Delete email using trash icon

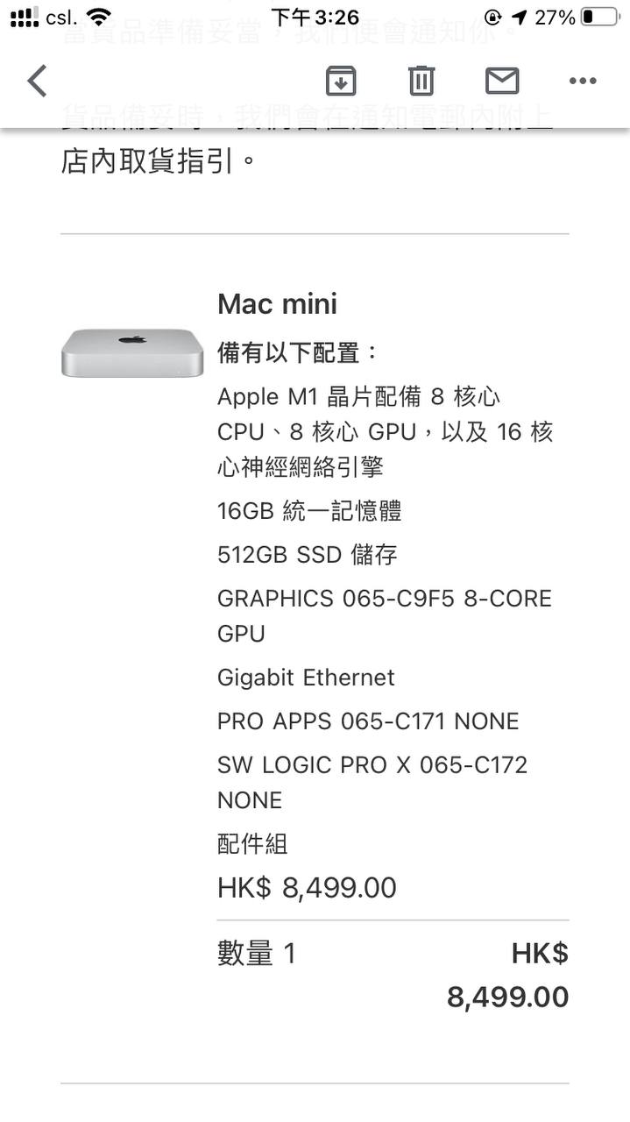pos(421,81)
